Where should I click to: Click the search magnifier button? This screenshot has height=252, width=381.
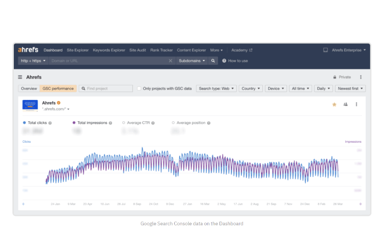coord(213,61)
